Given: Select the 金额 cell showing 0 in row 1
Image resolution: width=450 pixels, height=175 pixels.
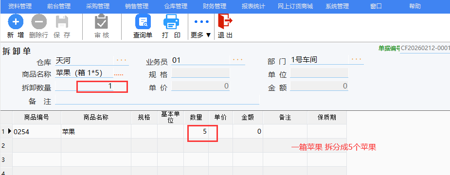Looking at the screenshot, I should click(248, 132).
